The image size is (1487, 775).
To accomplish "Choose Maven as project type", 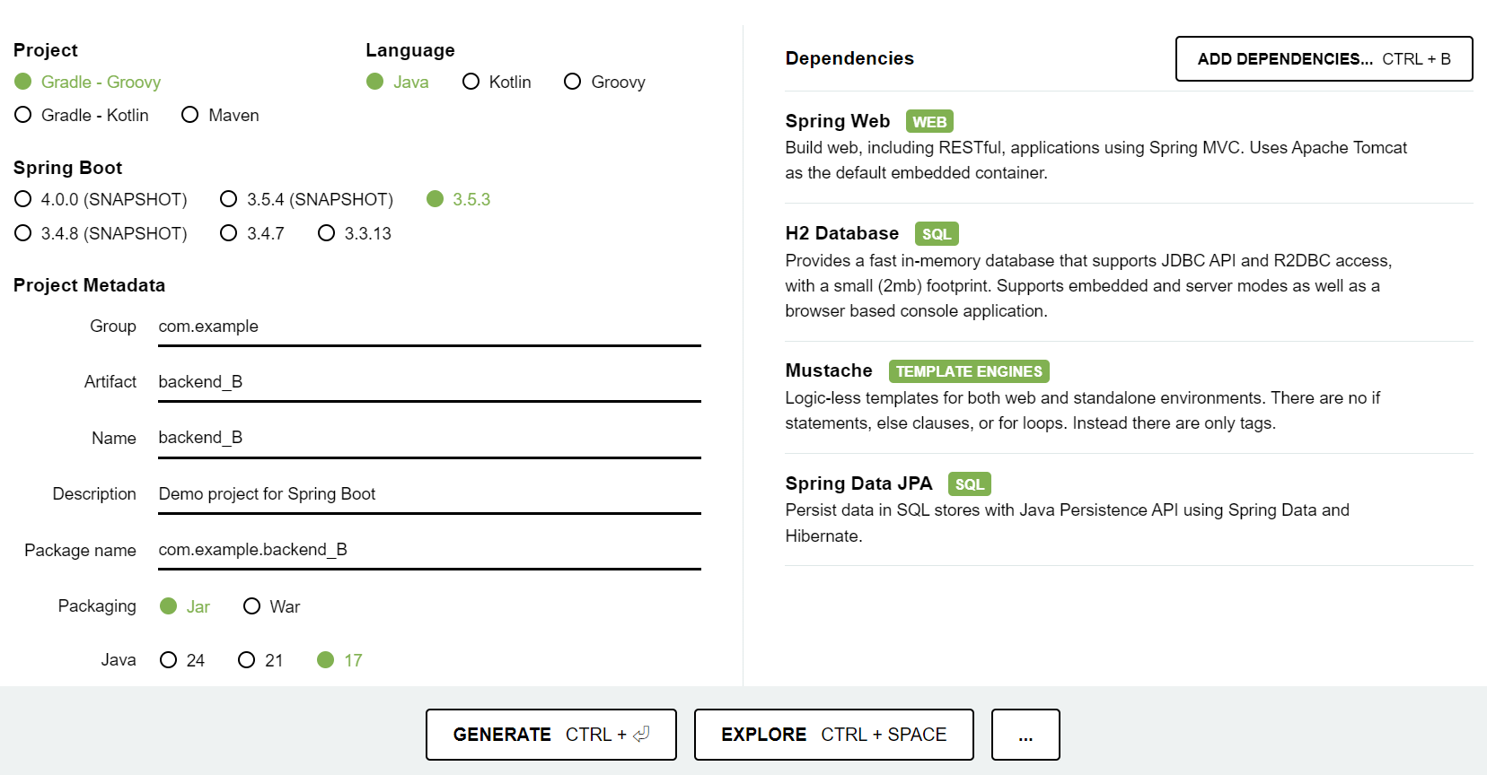I will pyautogui.click(x=220, y=115).
